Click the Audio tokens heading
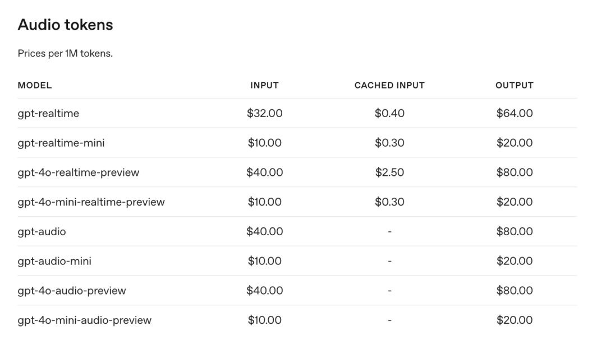The width and height of the screenshot is (606, 345). [x=65, y=25]
